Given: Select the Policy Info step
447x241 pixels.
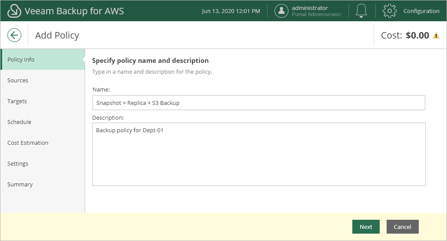Looking at the screenshot, I should click(43, 59).
